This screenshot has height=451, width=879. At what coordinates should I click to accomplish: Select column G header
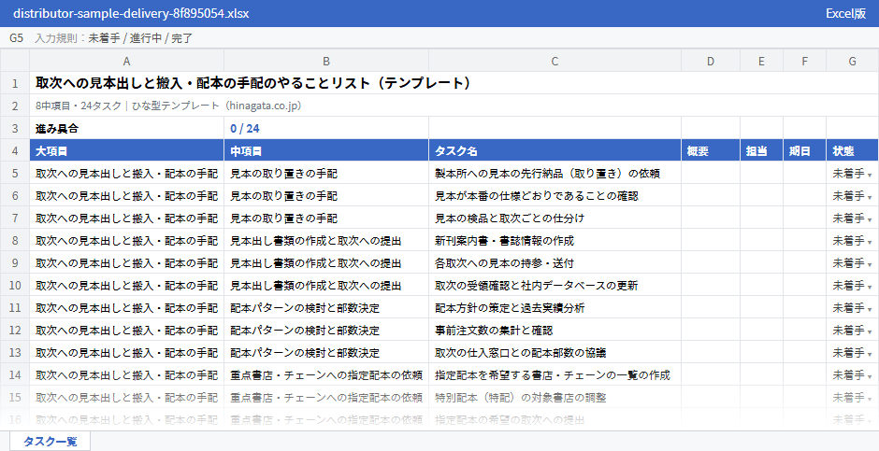coord(852,61)
